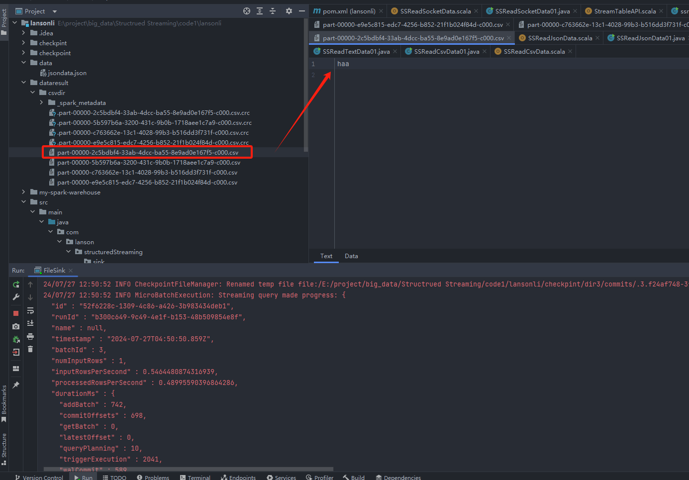Screen dimensions: 689x480
Task: Expand the checkpoint folder
Action: [23, 53]
